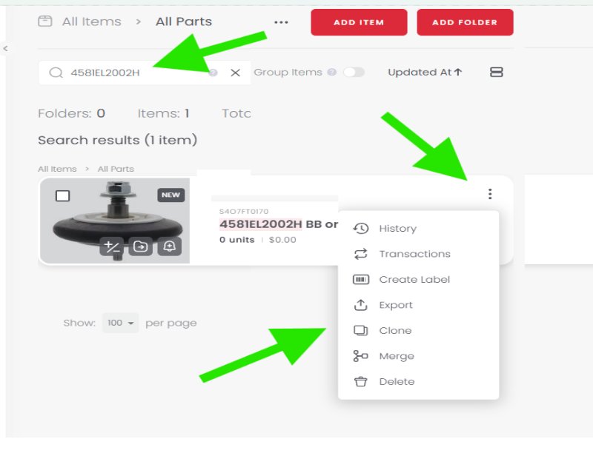Switch layout using the list view icon

[x=497, y=73]
